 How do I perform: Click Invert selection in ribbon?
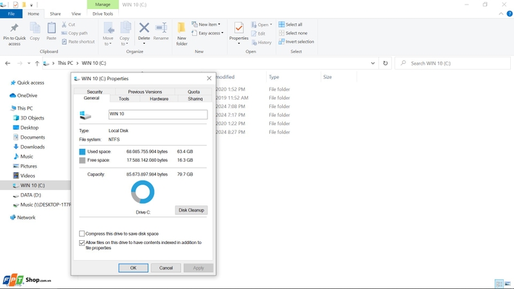[296, 42]
